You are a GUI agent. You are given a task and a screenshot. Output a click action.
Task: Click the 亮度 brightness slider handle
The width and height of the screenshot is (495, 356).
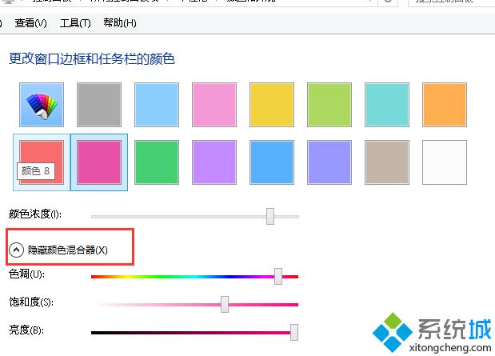(x=294, y=332)
